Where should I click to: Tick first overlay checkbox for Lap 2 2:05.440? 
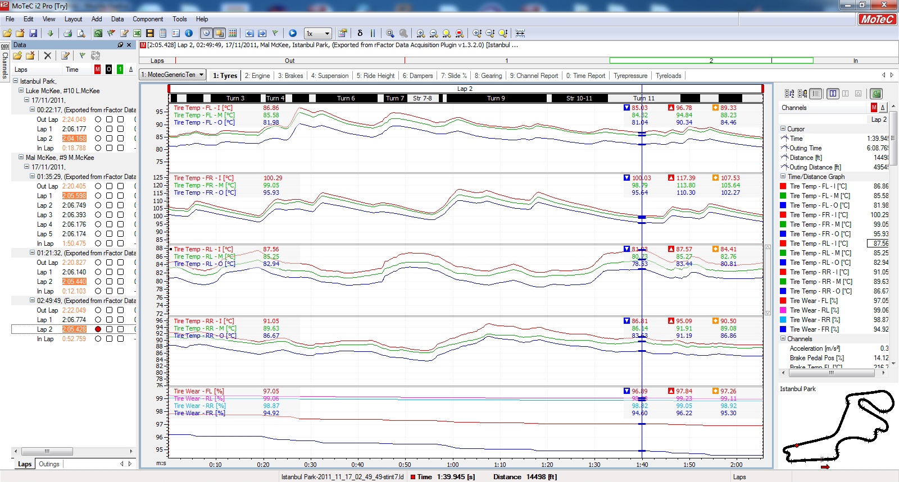pyautogui.click(x=110, y=282)
